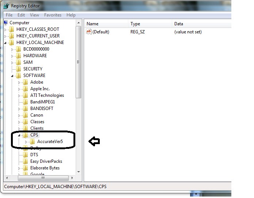The width and height of the screenshot is (254, 198).
Task: Select the Elaborate Bytes key
Action: (45, 168)
